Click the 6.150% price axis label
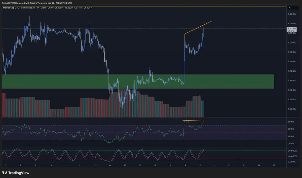This screenshot has width=302, height=178. coord(292,24)
